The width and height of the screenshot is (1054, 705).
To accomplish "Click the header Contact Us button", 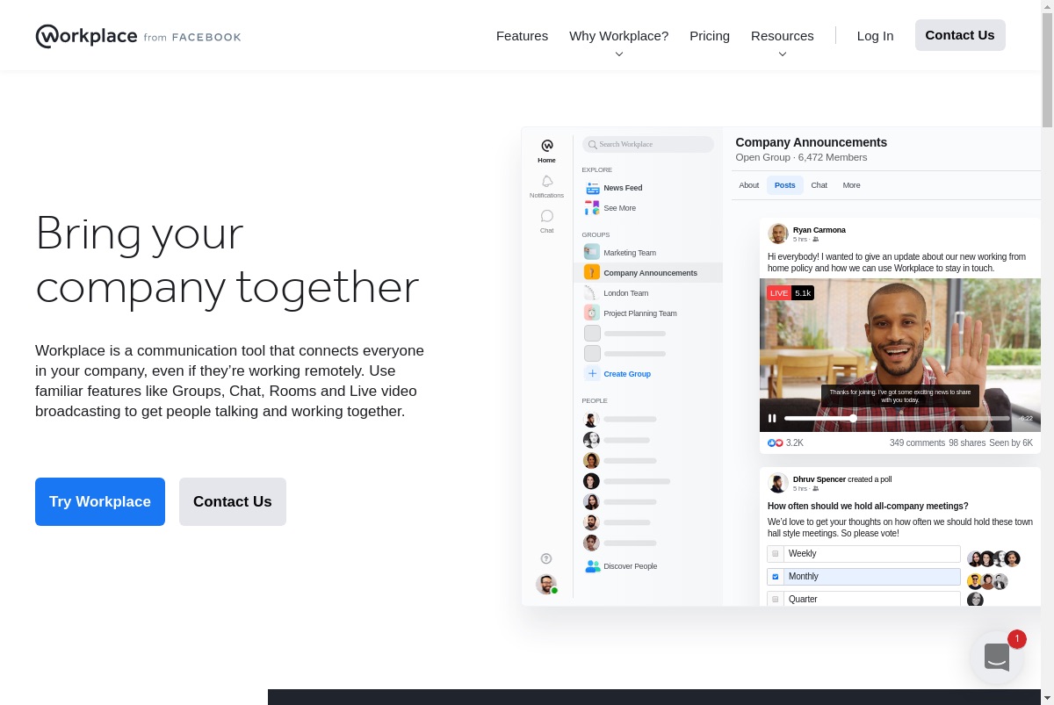I will (x=960, y=35).
